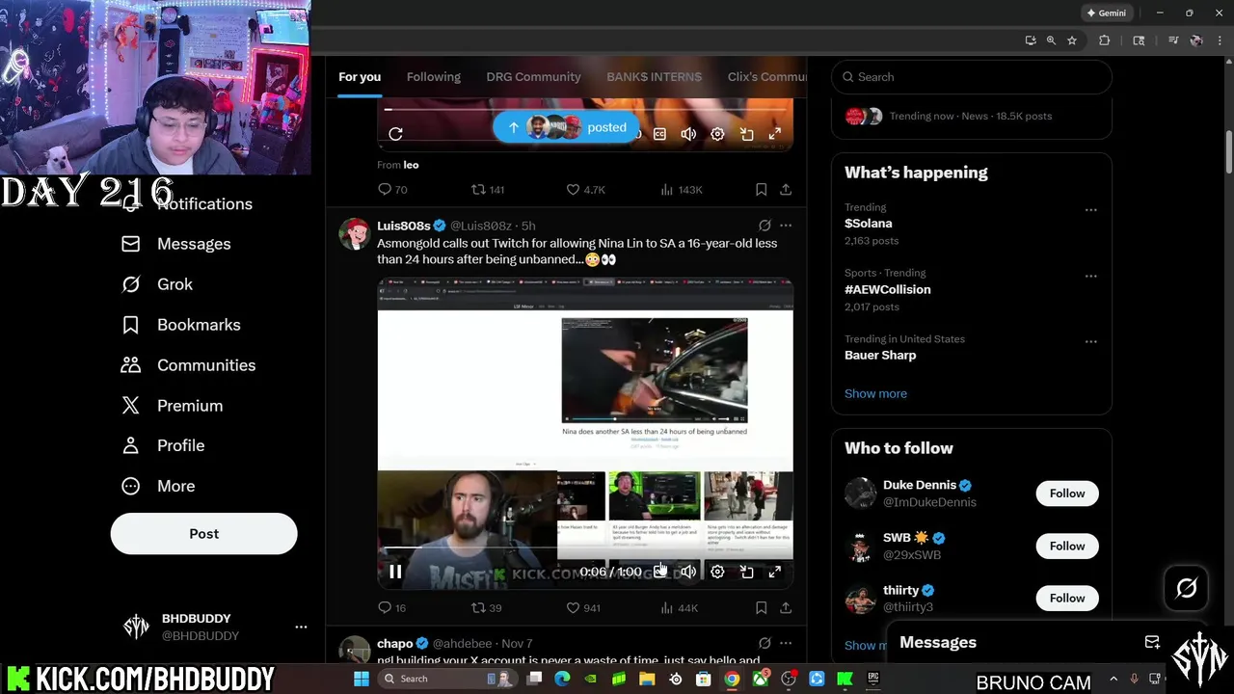
Task: Open the BANK$ INTERN$ tab
Action: (654, 77)
